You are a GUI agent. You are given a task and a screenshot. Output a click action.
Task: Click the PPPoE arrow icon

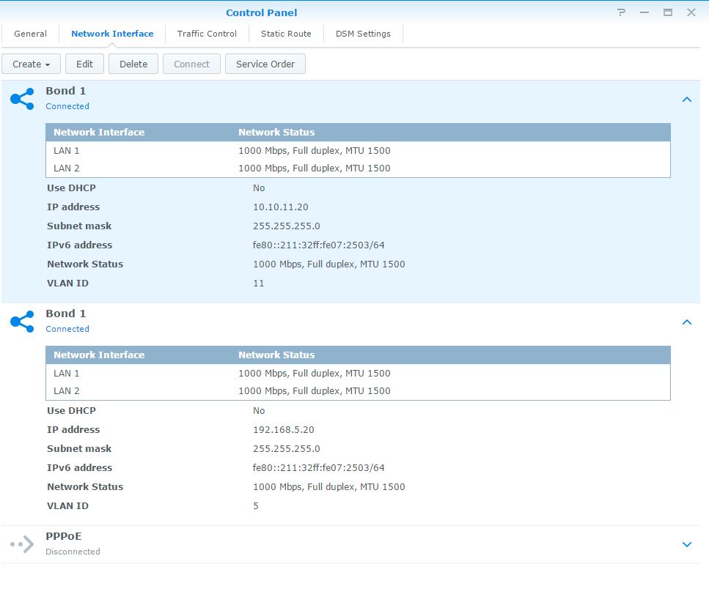pyautogui.click(x=22, y=544)
